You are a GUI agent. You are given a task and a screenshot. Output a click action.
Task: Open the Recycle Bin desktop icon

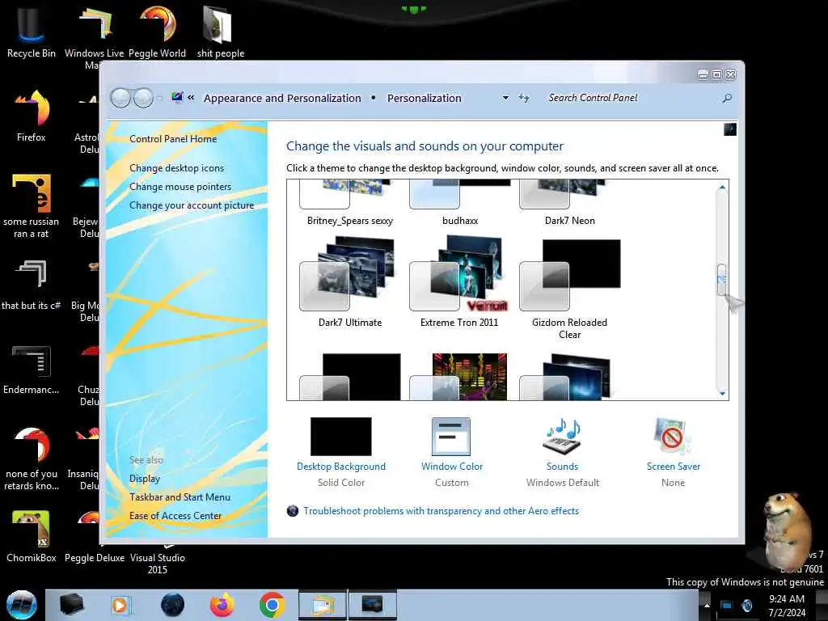pyautogui.click(x=32, y=31)
